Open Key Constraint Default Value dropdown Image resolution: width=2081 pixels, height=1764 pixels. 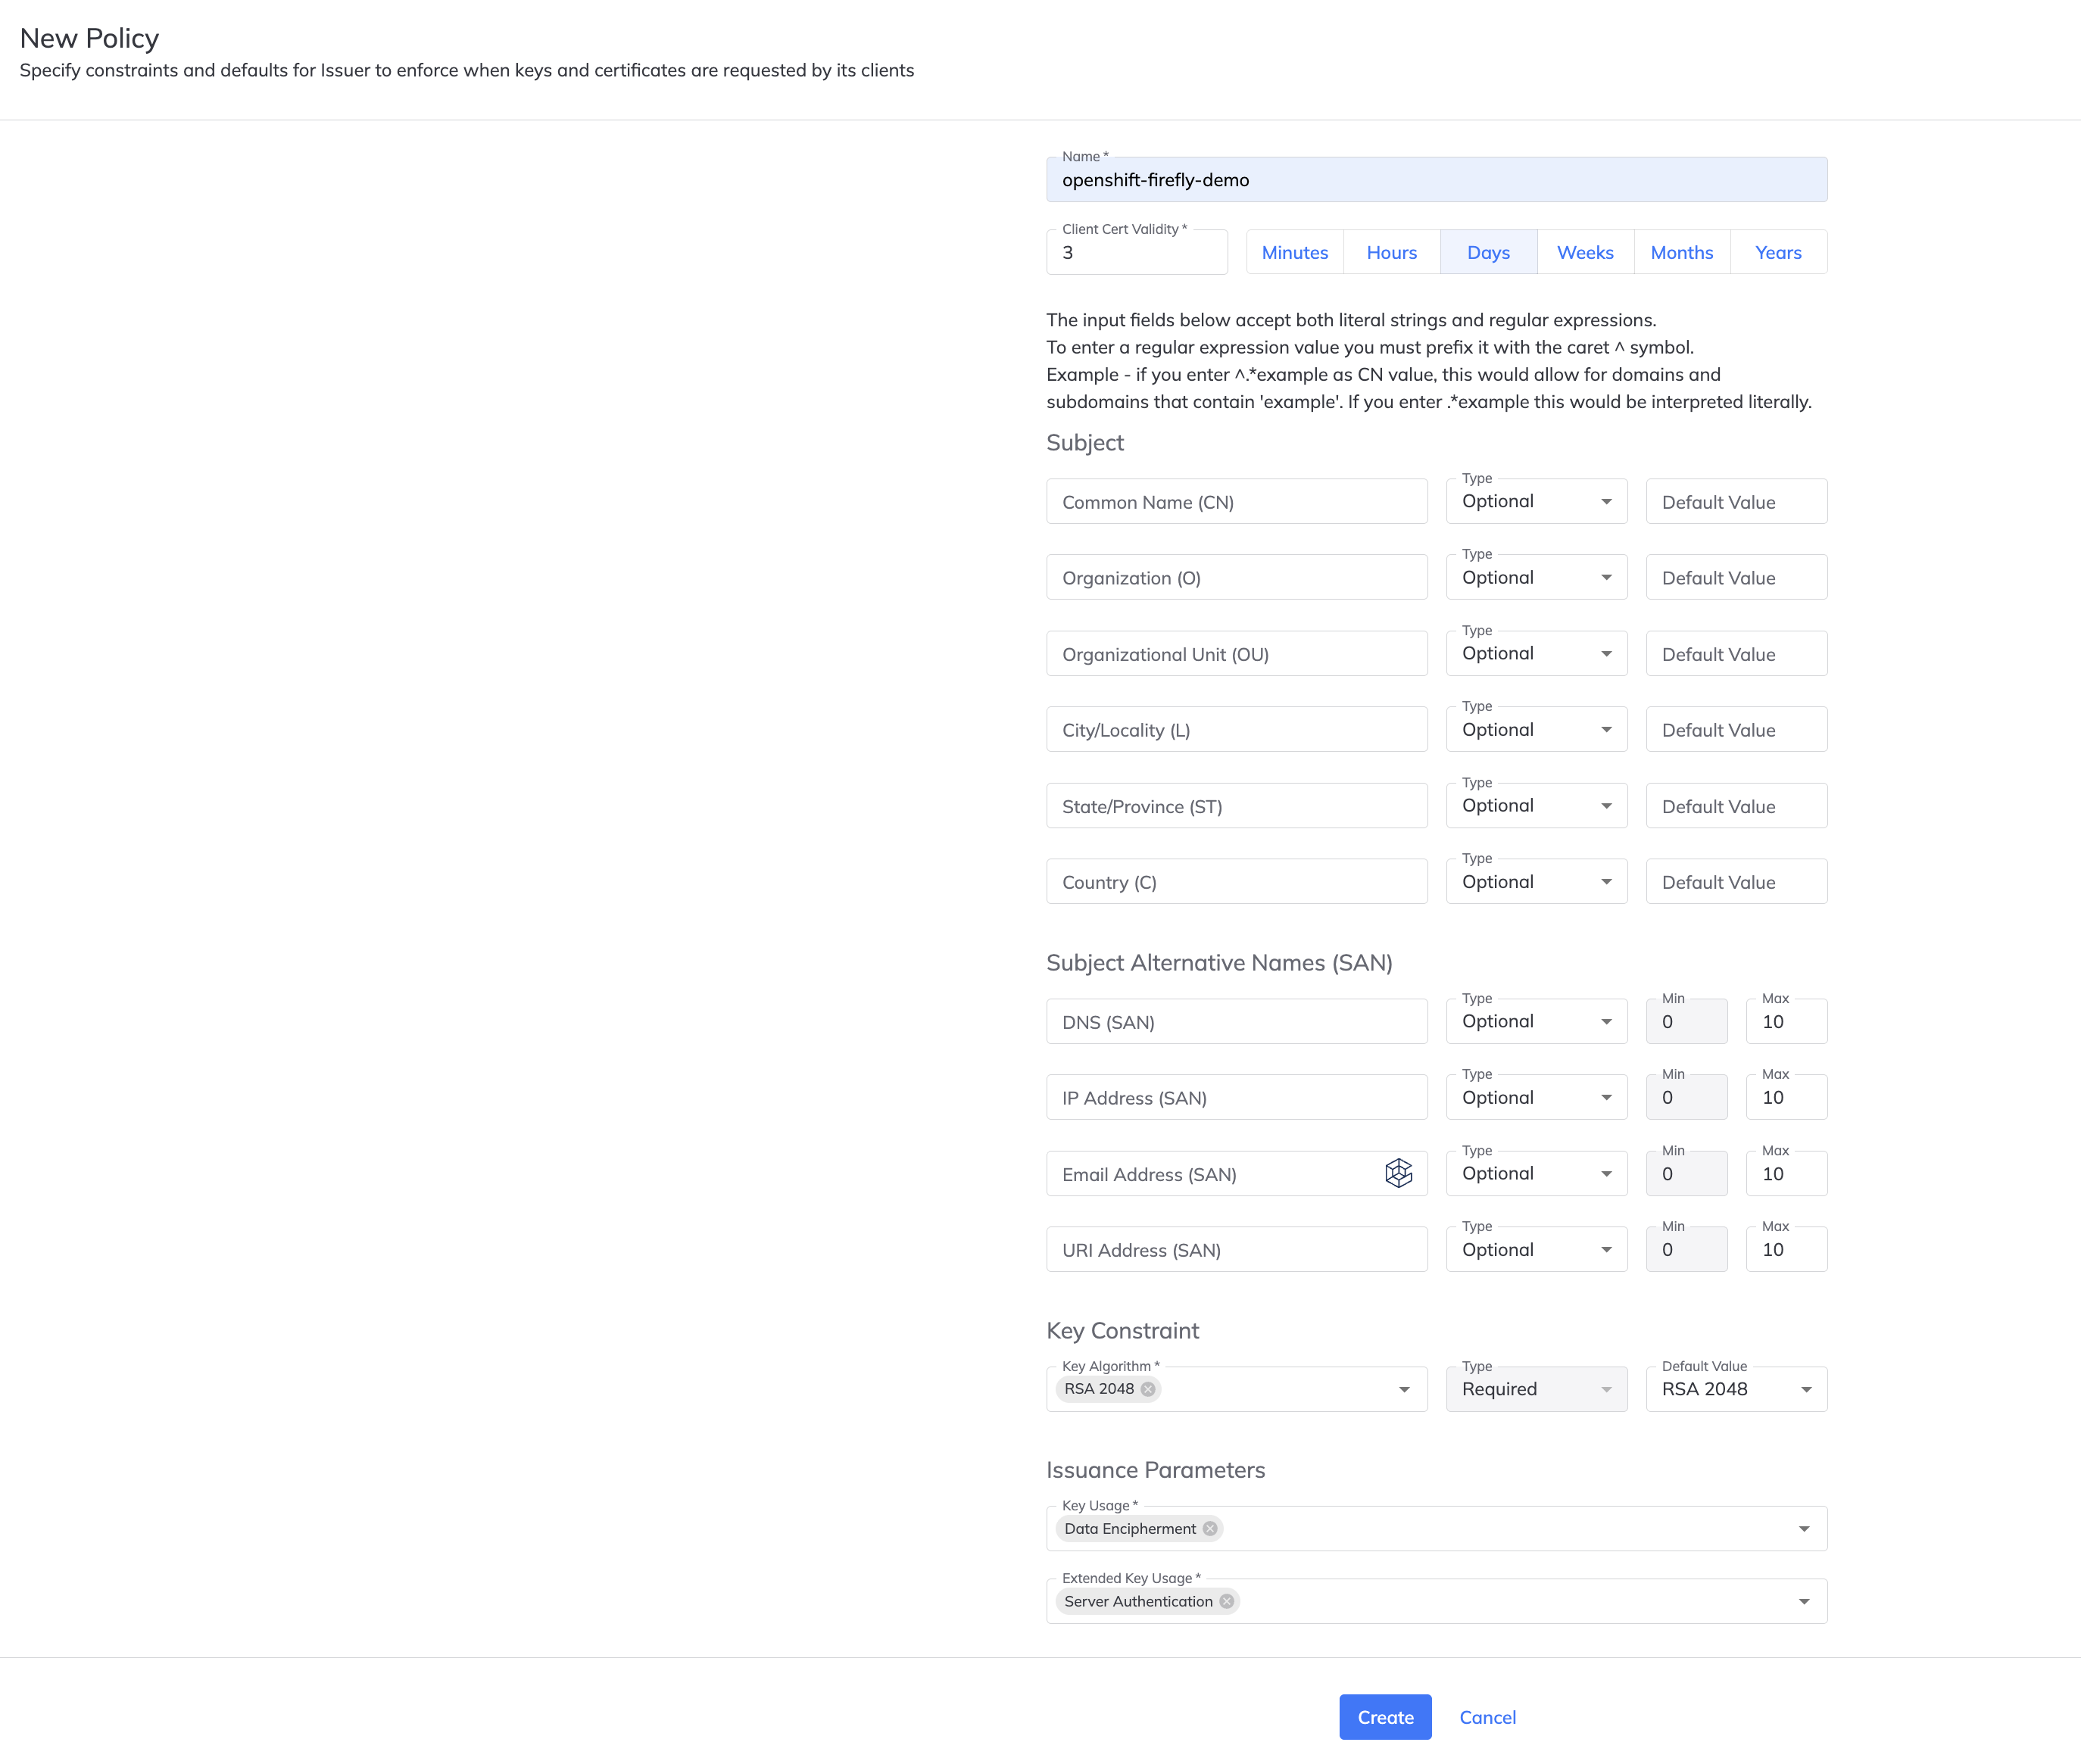click(x=1737, y=1389)
